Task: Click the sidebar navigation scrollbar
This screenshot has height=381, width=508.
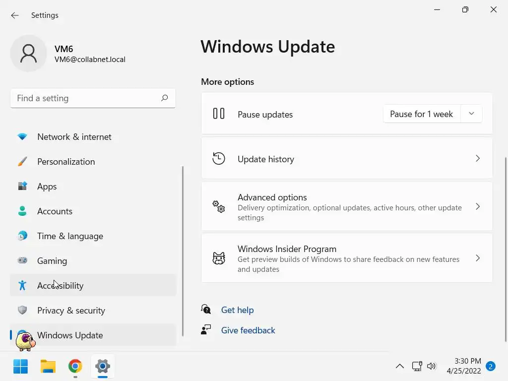Action: click(x=183, y=251)
